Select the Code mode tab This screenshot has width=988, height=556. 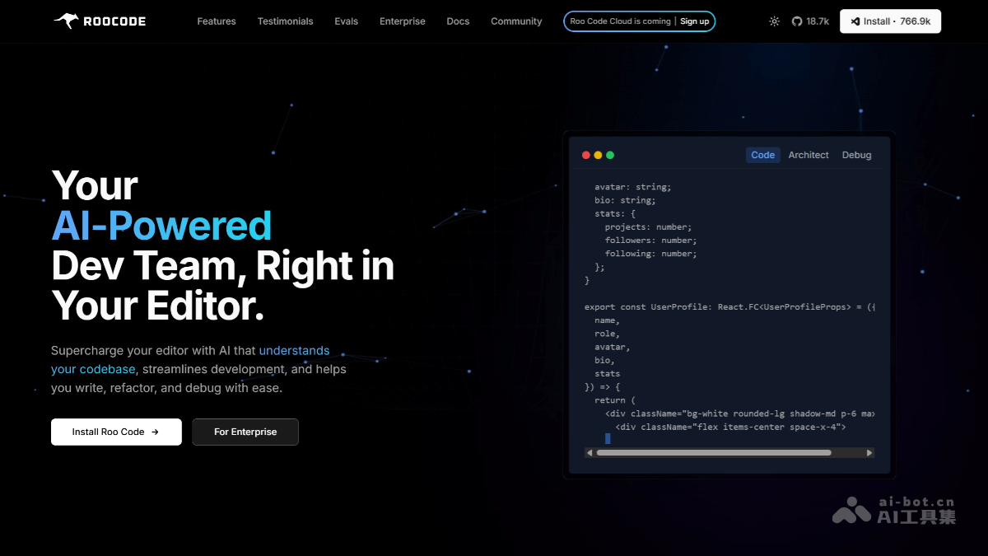pos(762,155)
